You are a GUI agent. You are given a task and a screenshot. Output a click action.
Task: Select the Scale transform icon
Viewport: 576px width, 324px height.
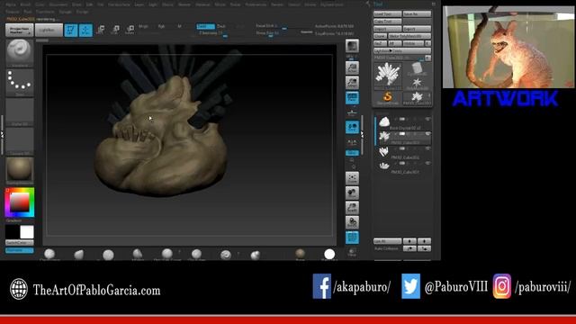(115, 30)
